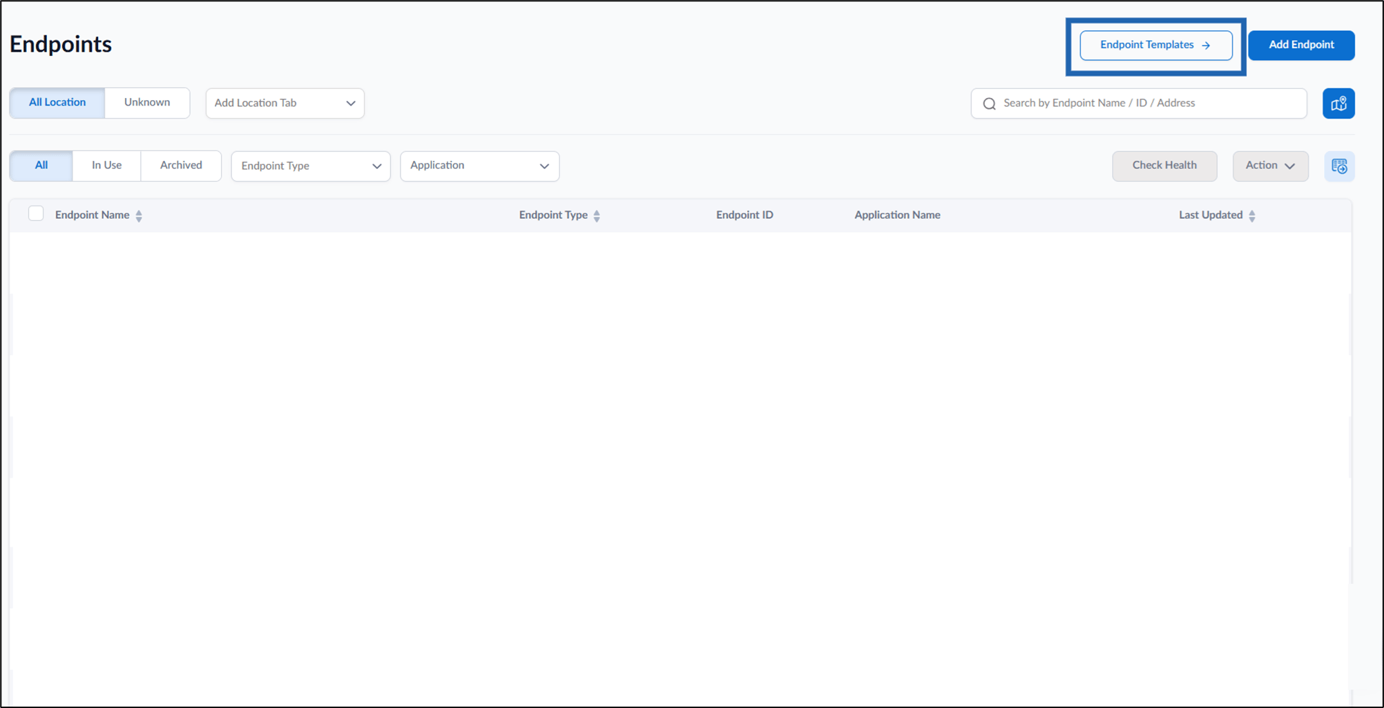Switch to the Unknown location tab

[147, 102]
